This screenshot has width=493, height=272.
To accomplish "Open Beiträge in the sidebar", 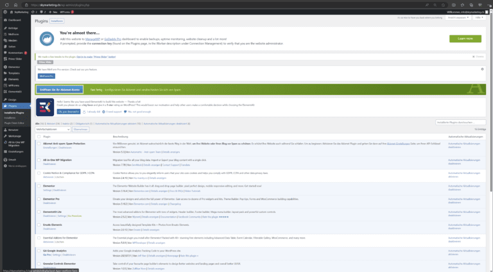I will 13,28.
